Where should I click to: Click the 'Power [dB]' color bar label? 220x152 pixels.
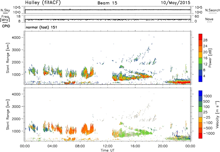click(210, 58)
